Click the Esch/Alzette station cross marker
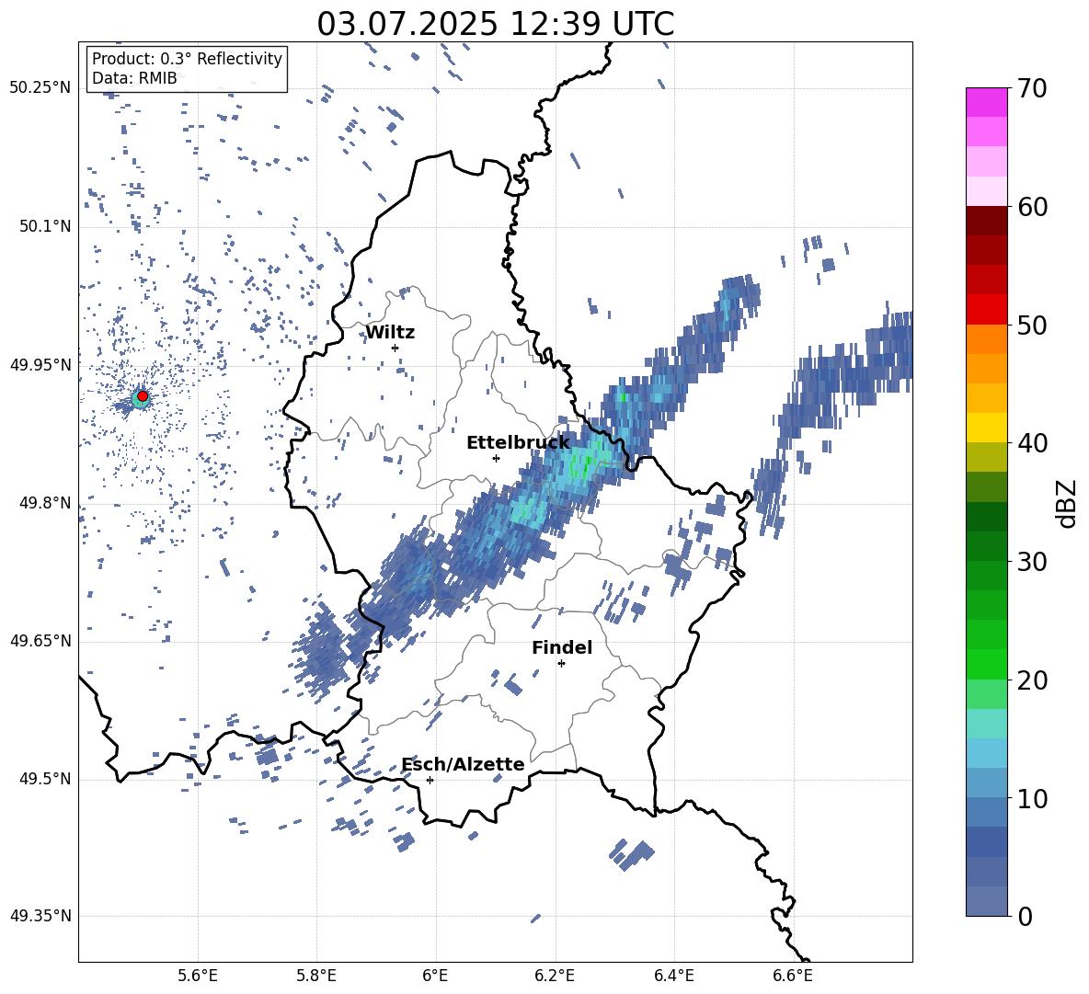 tap(430, 780)
